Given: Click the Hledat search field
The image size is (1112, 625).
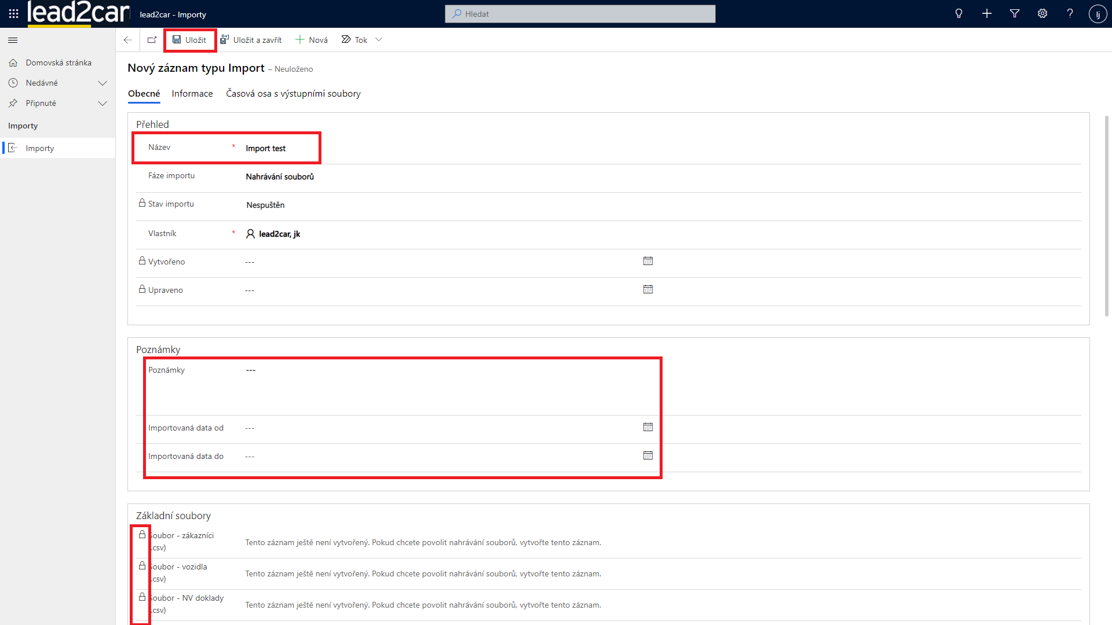Looking at the screenshot, I should click(580, 14).
